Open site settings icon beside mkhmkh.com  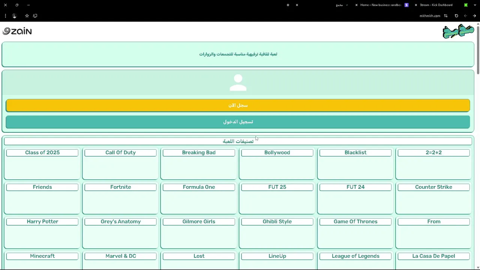point(446,16)
